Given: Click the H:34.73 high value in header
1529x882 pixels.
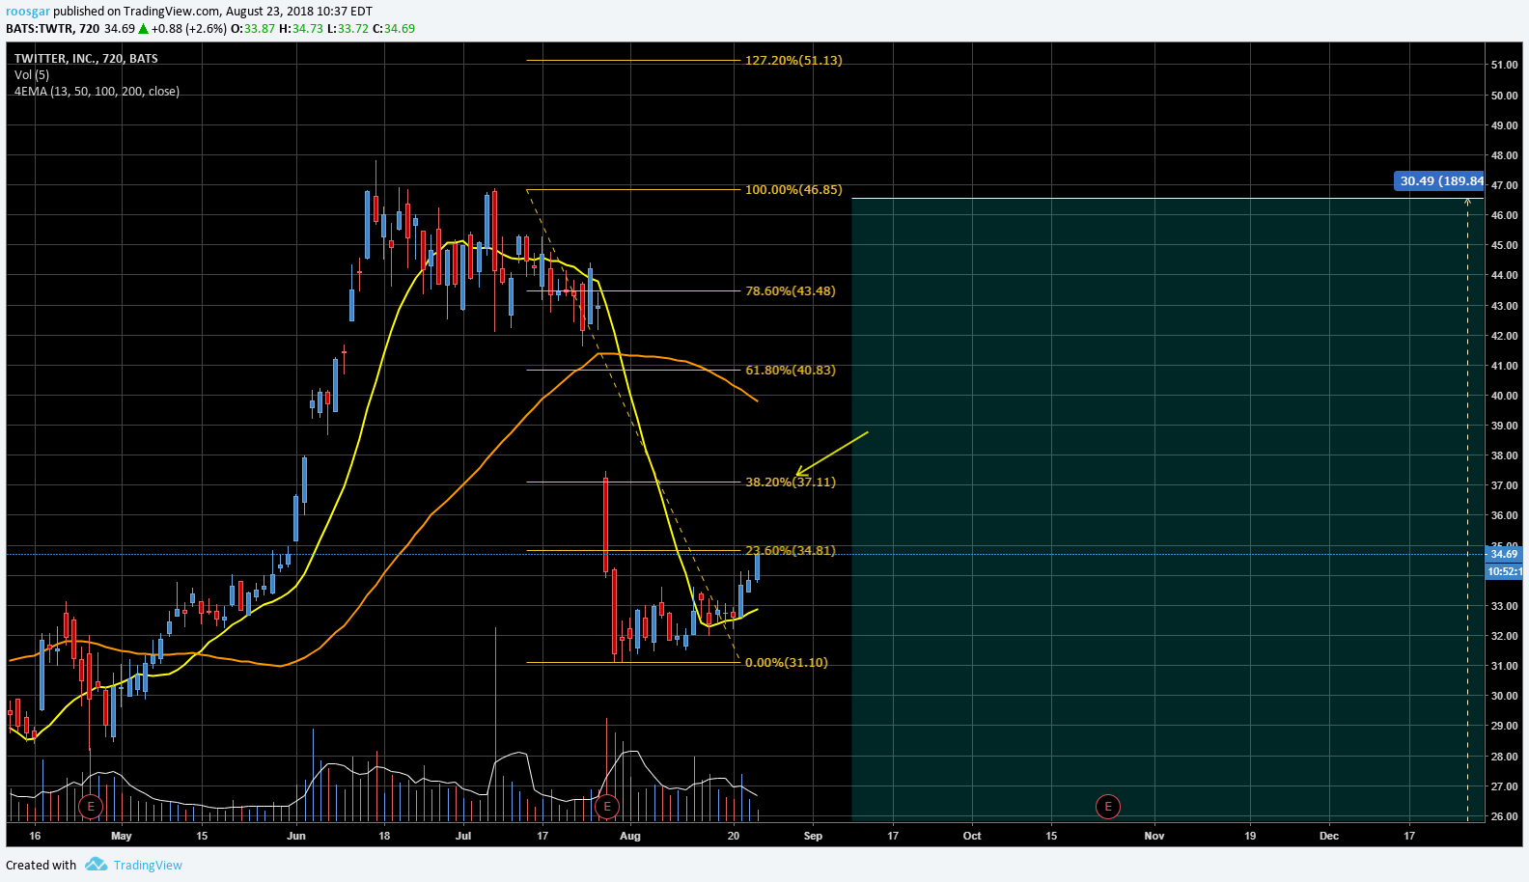Looking at the screenshot, I should click(x=301, y=29).
